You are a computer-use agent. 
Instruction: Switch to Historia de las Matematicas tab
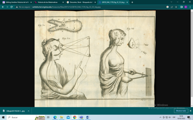[x=49, y=2]
